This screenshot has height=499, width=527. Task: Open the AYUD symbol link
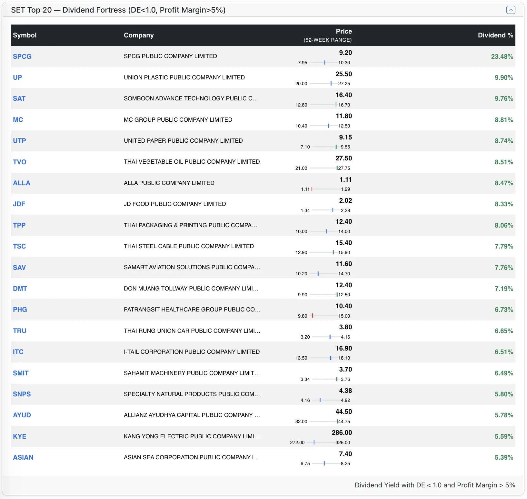coord(22,415)
